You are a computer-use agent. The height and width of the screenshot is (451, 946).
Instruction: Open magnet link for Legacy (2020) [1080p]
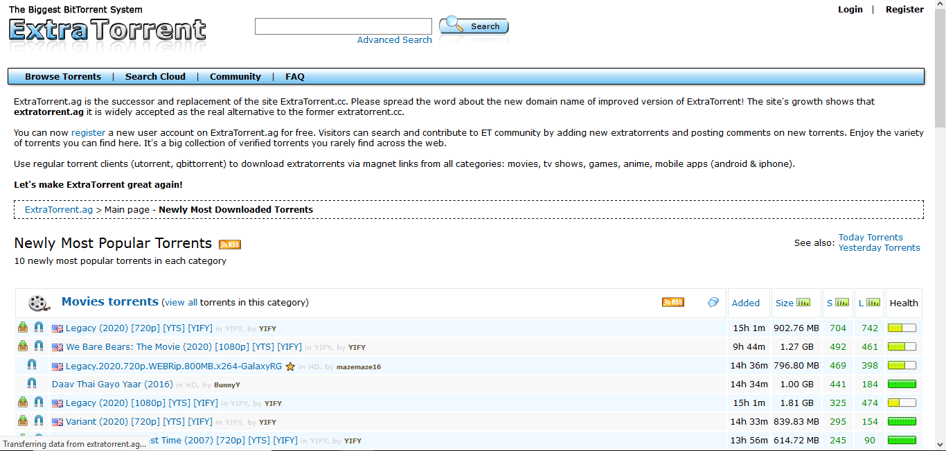[39, 403]
